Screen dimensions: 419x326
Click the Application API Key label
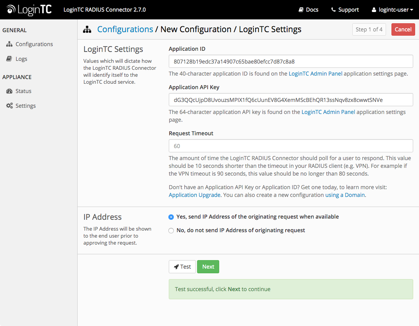click(194, 87)
